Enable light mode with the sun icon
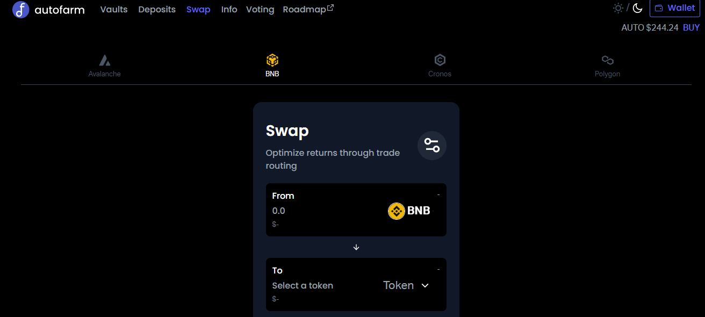 coord(617,8)
